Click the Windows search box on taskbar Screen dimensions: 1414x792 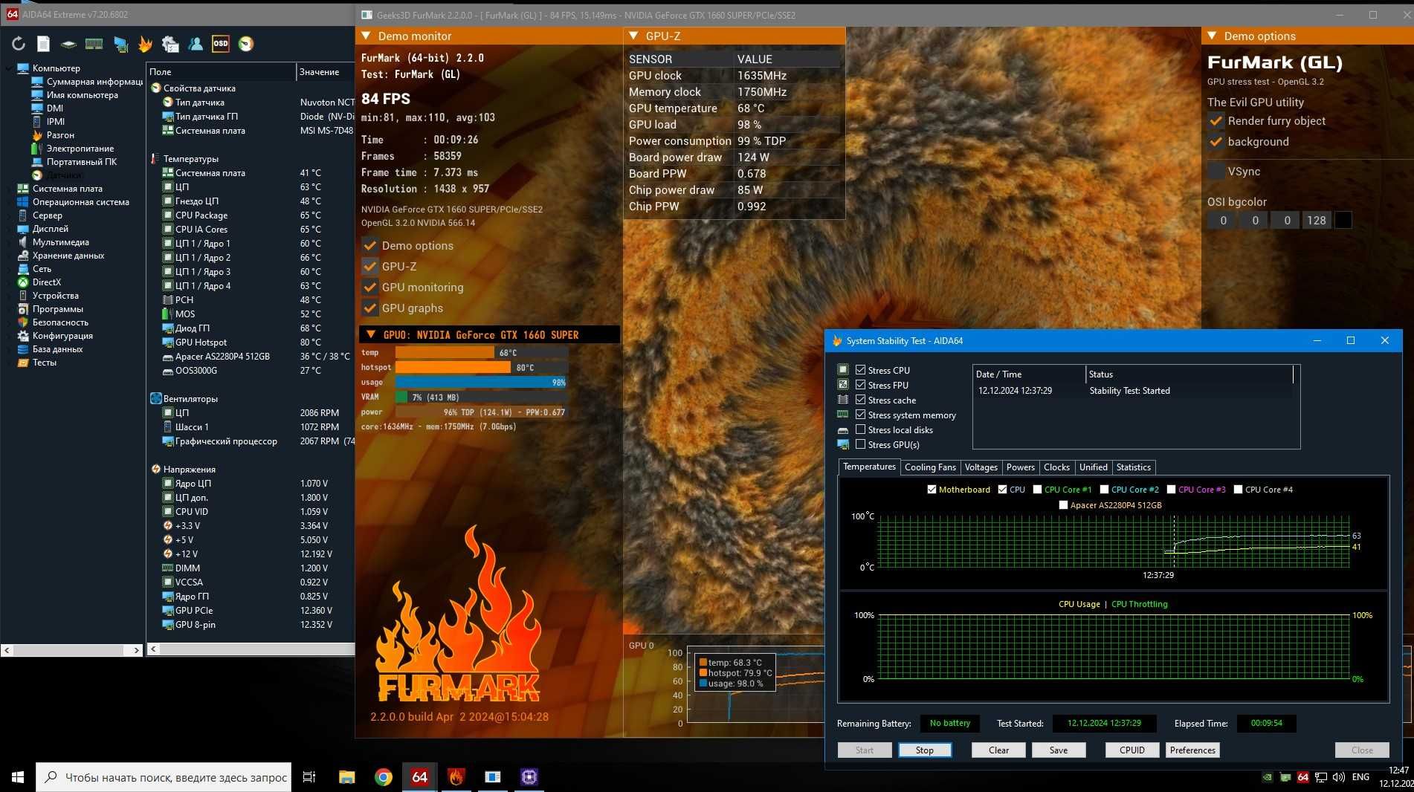pyautogui.click(x=164, y=777)
